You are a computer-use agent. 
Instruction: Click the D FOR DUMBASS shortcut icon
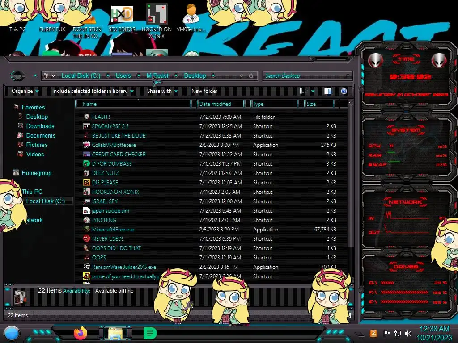[87, 163]
